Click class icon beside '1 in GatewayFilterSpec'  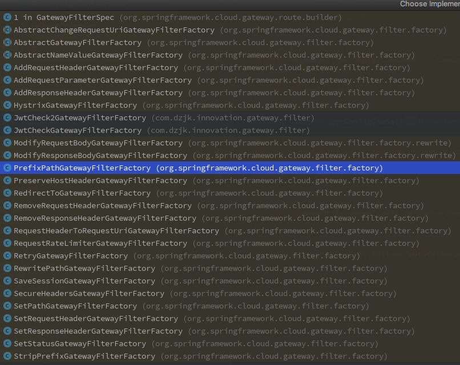(7, 17)
